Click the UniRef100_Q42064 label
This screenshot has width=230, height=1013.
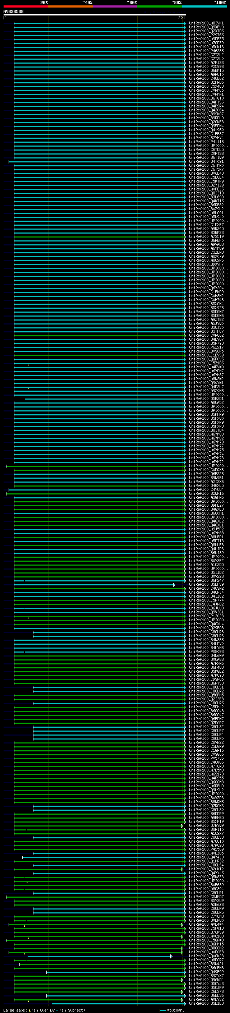(206, 110)
